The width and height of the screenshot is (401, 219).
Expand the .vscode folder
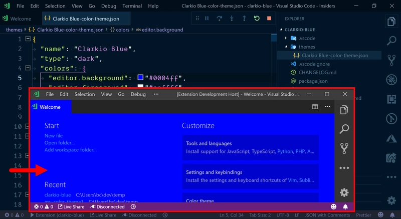click(x=286, y=38)
